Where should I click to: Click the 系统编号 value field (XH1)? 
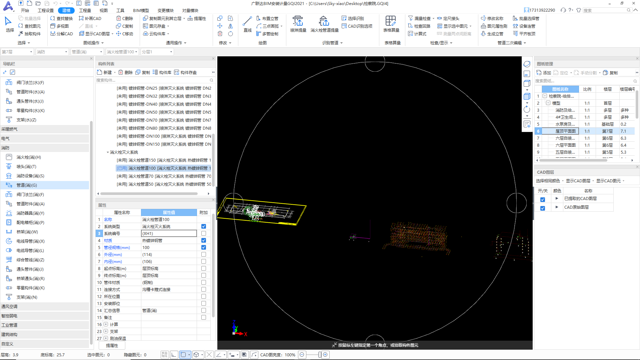169,233
